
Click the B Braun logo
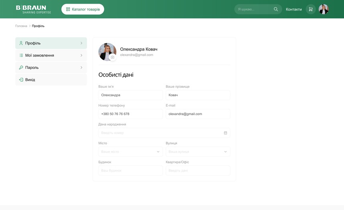point(33,10)
